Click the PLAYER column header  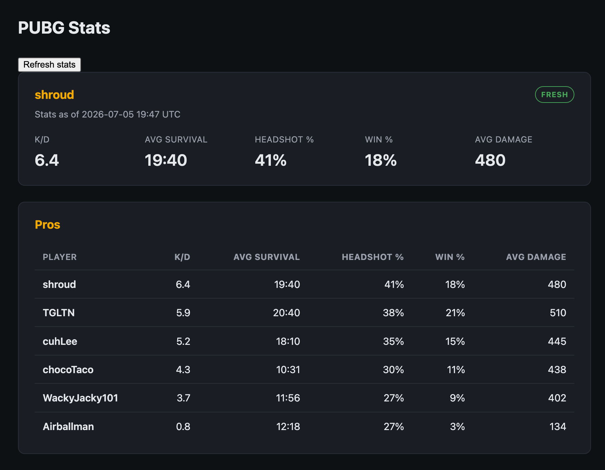click(60, 257)
